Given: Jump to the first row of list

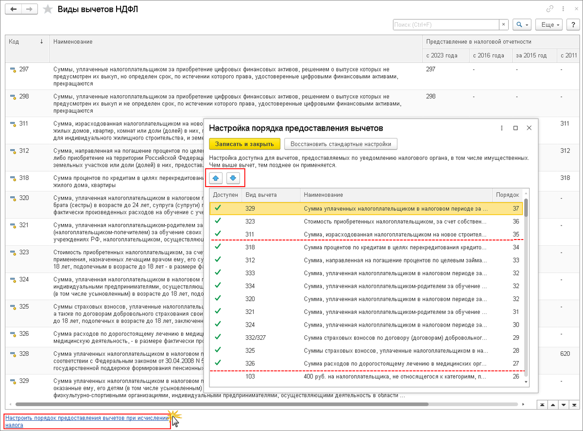Looking at the screenshot, I should pos(541,404).
